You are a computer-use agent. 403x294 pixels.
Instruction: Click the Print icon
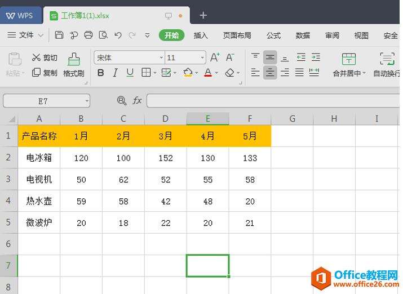(x=88, y=35)
